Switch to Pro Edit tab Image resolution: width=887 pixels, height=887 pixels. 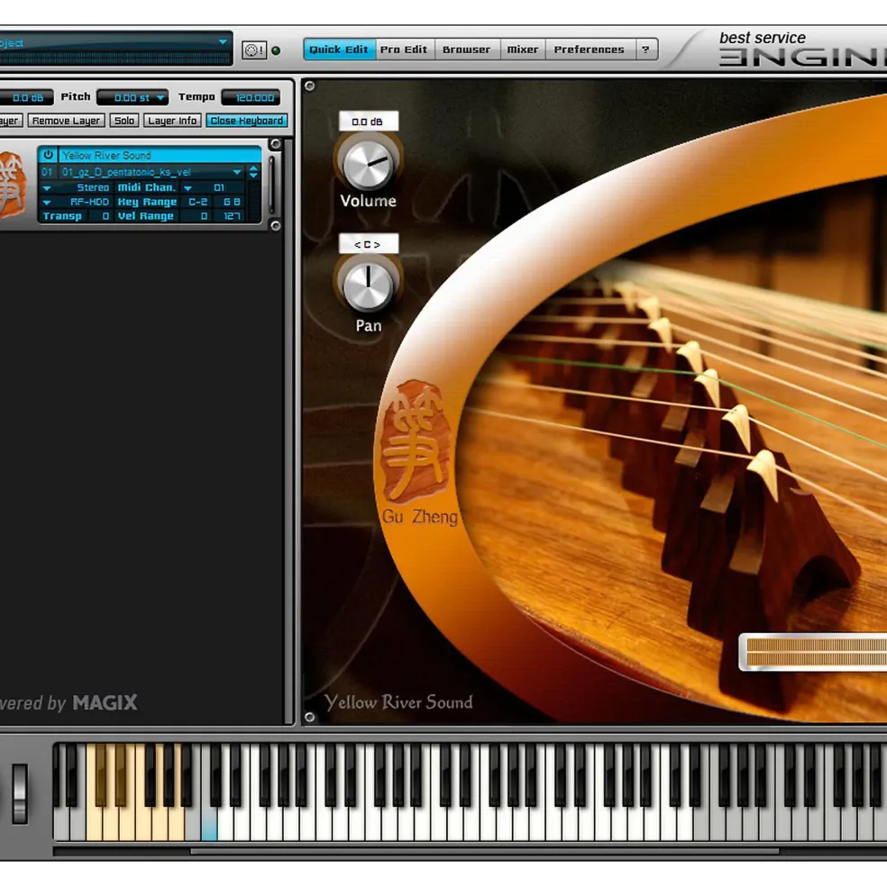(404, 50)
